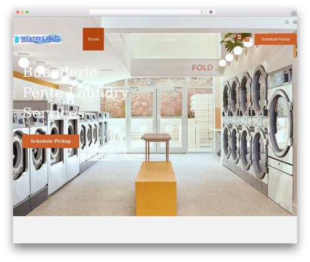Image resolution: width=310 pixels, height=262 pixels.
Task: Click the hero Schedule Pickup button
Action: [x=51, y=141]
